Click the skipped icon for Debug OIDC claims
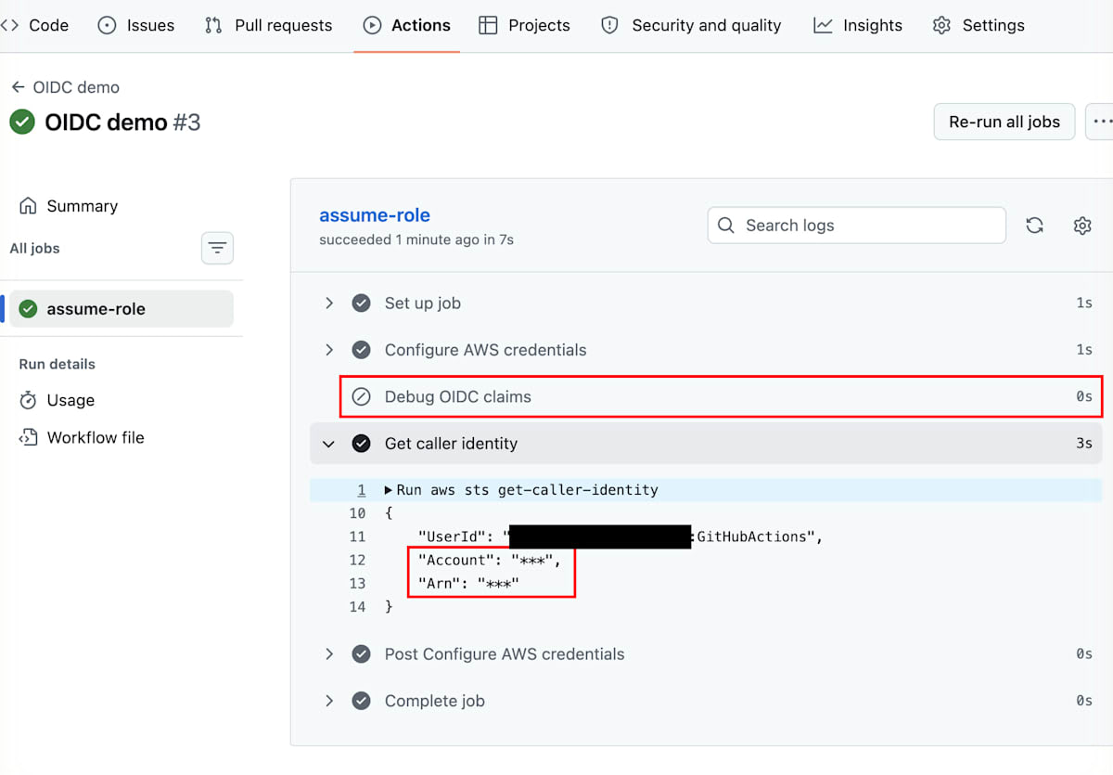Viewport: 1113px width, 775px height. click(362, 396)
